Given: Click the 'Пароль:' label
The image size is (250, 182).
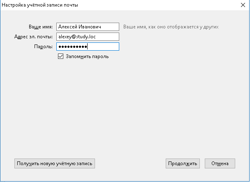Looking at the screenshot, I should (x=43, y=47).
